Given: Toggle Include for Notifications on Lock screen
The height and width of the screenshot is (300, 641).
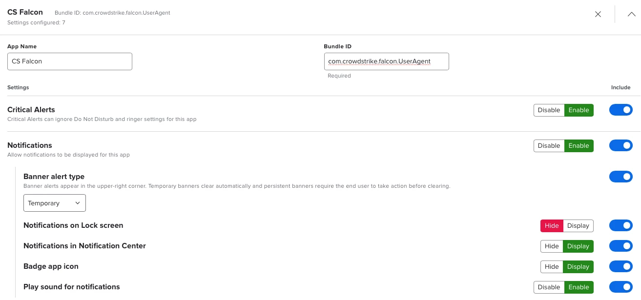Looking at the screenshot, I should (x=621, y=225).
